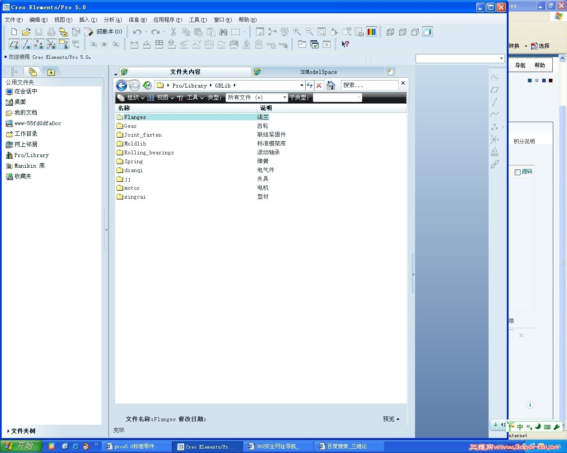Viewport: 567px width, 453px height.
Task: Click the 搜索 search field
Action: 369,85
